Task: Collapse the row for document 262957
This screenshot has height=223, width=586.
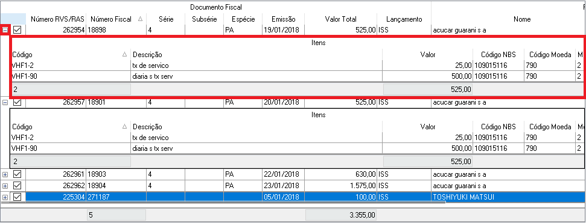Action: pyautogui.click(x=5, y=102)
